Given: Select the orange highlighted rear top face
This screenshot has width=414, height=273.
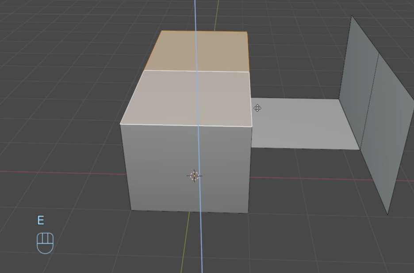Looking at the screenshot, I should pyautogui.click(x=197, y=51).
